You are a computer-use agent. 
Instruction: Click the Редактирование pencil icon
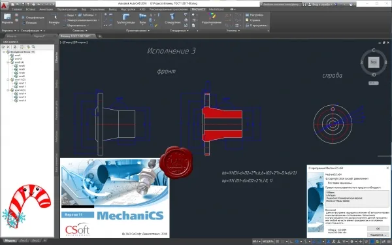point(212,16)
